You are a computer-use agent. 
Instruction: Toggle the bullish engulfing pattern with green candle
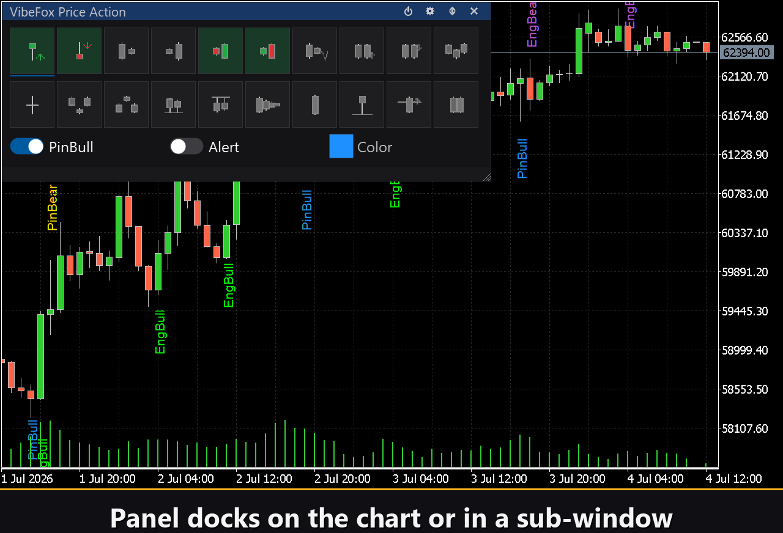[221, 51]
